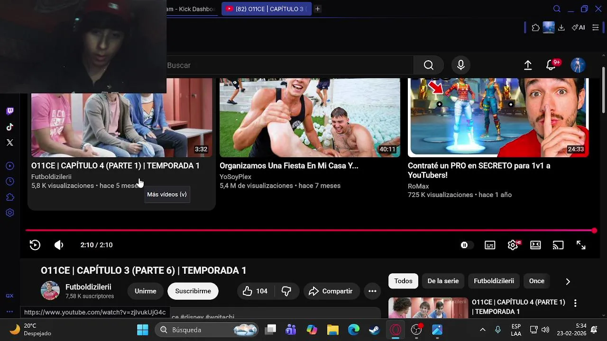Open the GX Control panel in the sidebar

pyautogui.click(x=9, y=296)
